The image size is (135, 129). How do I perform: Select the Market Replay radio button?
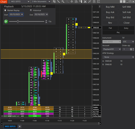click(x=5, y=10)
